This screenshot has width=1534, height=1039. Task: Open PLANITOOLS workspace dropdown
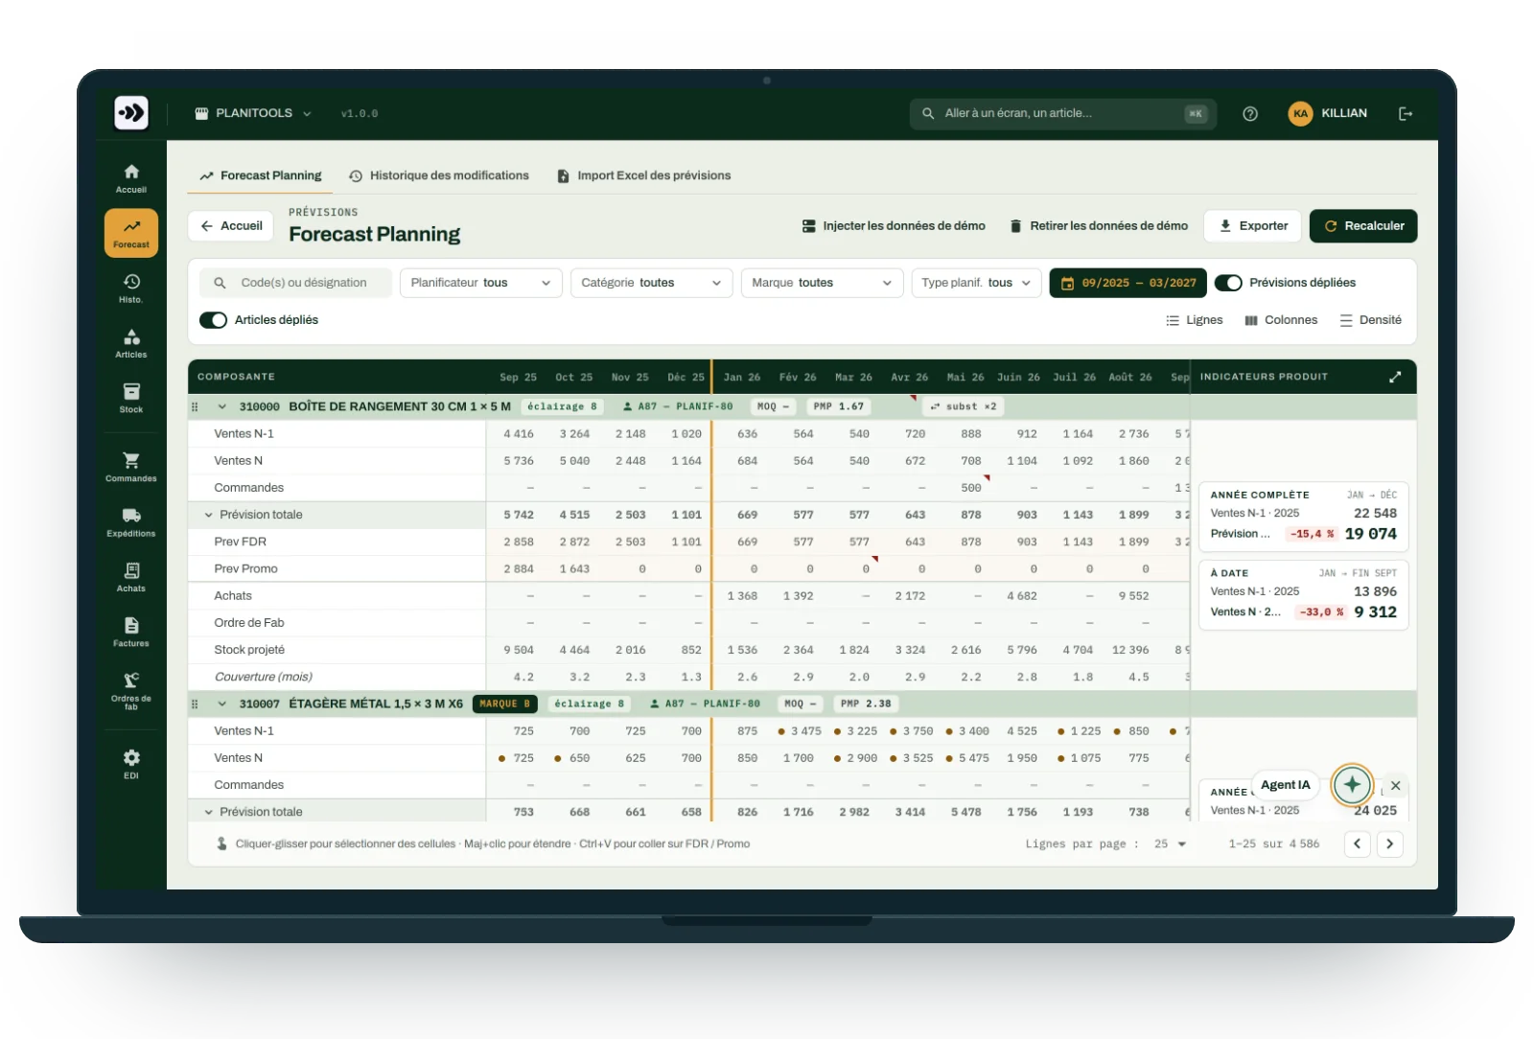click(253, 113)
